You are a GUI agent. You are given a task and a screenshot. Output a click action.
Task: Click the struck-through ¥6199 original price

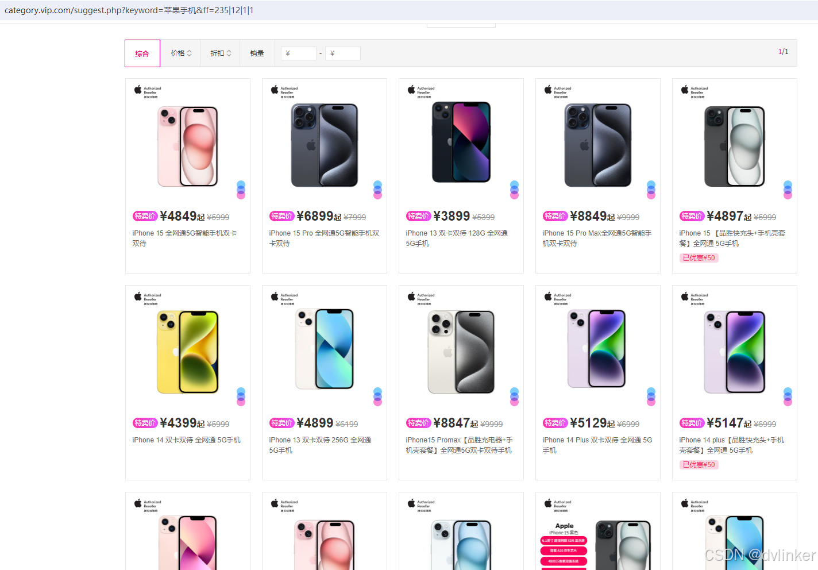347,424
